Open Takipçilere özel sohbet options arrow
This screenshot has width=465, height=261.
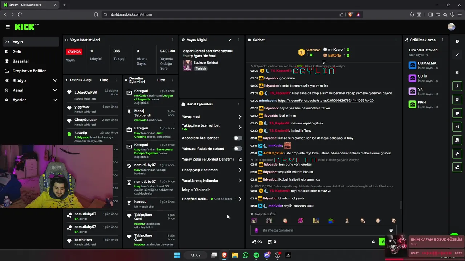[240, 127]
